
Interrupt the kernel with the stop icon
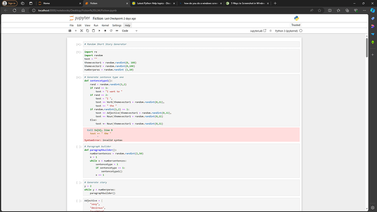(105, 31)
